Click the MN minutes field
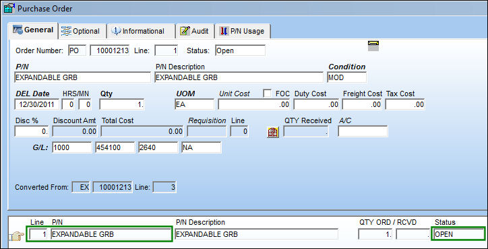 [85, 104]
